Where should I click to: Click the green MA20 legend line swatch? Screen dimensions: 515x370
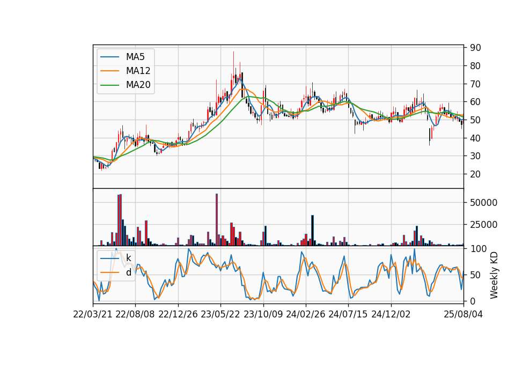109,85
